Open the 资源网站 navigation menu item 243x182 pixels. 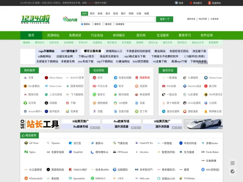pyautogui.click(x=53, y=35)
